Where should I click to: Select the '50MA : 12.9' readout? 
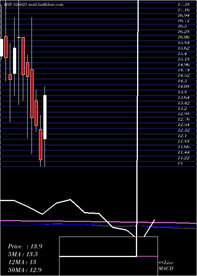coord(25,270)
